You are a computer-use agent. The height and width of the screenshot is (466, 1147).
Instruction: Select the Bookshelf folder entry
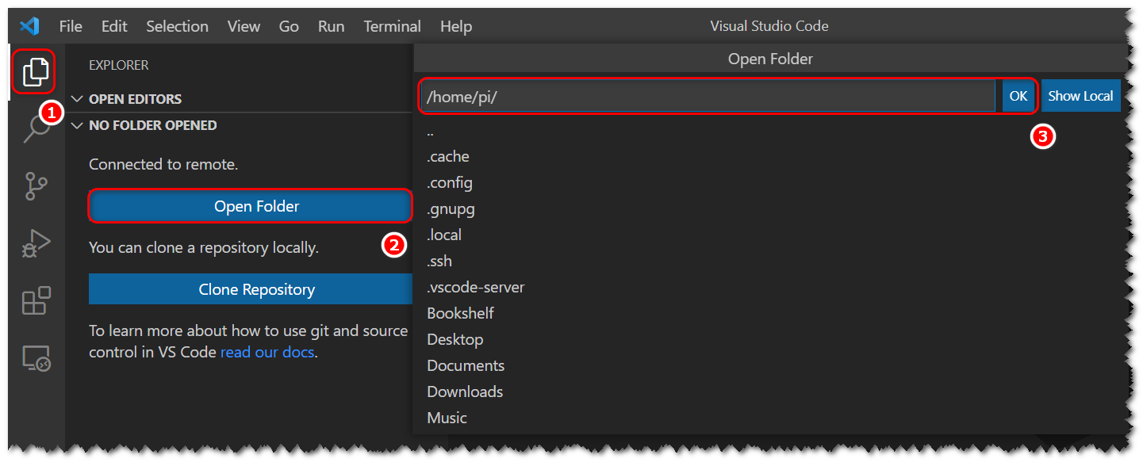point(769,314)
